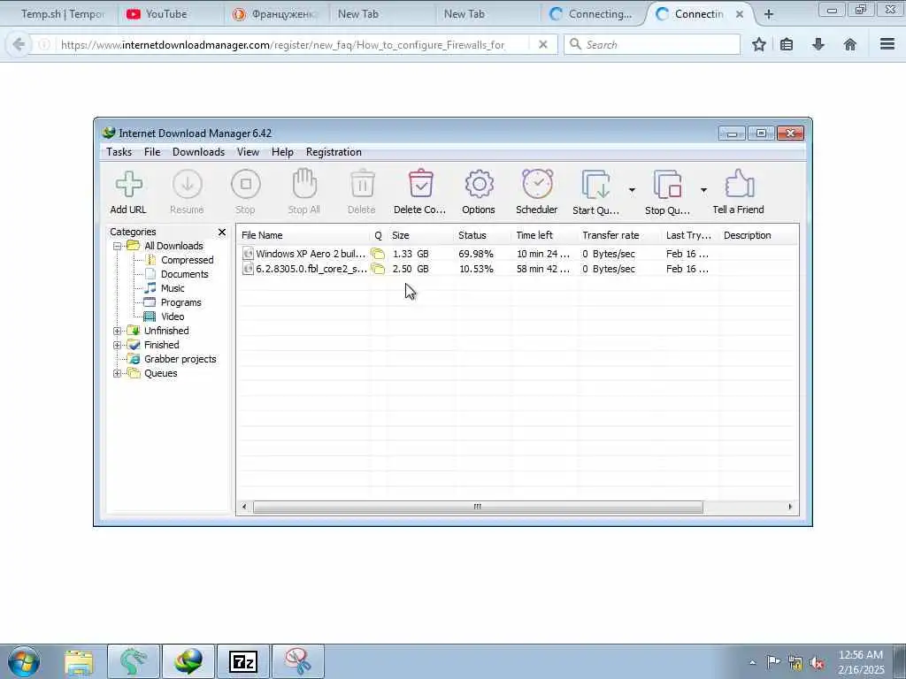
Task: Select the Video category
Action: tap(173, 317)
